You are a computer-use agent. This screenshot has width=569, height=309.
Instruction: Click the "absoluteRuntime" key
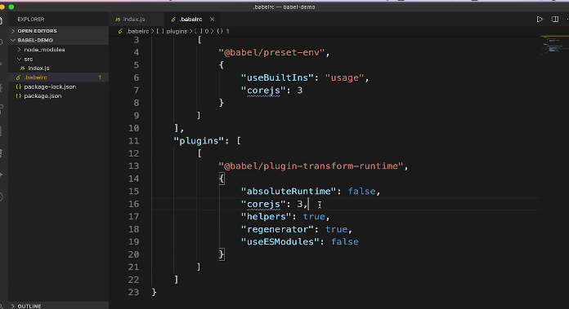289,192
